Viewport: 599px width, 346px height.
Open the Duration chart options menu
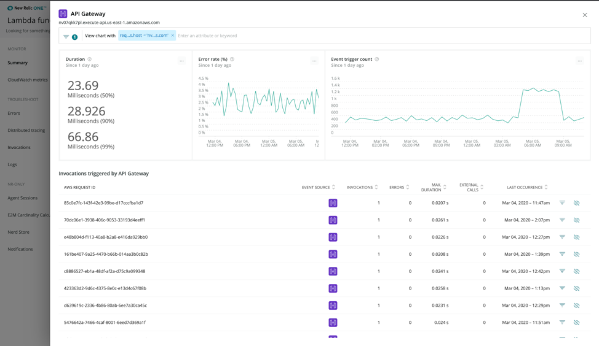(x=182, y=61)
